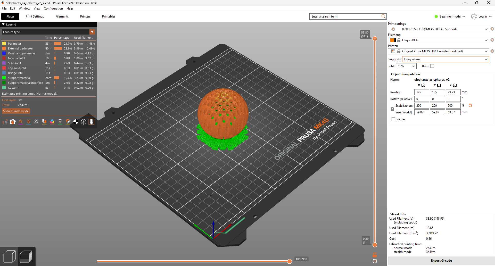Viewport: 495px width, 266px height.
Task: Toggle color changes visibility icon
Action: [x=52, y=122]
